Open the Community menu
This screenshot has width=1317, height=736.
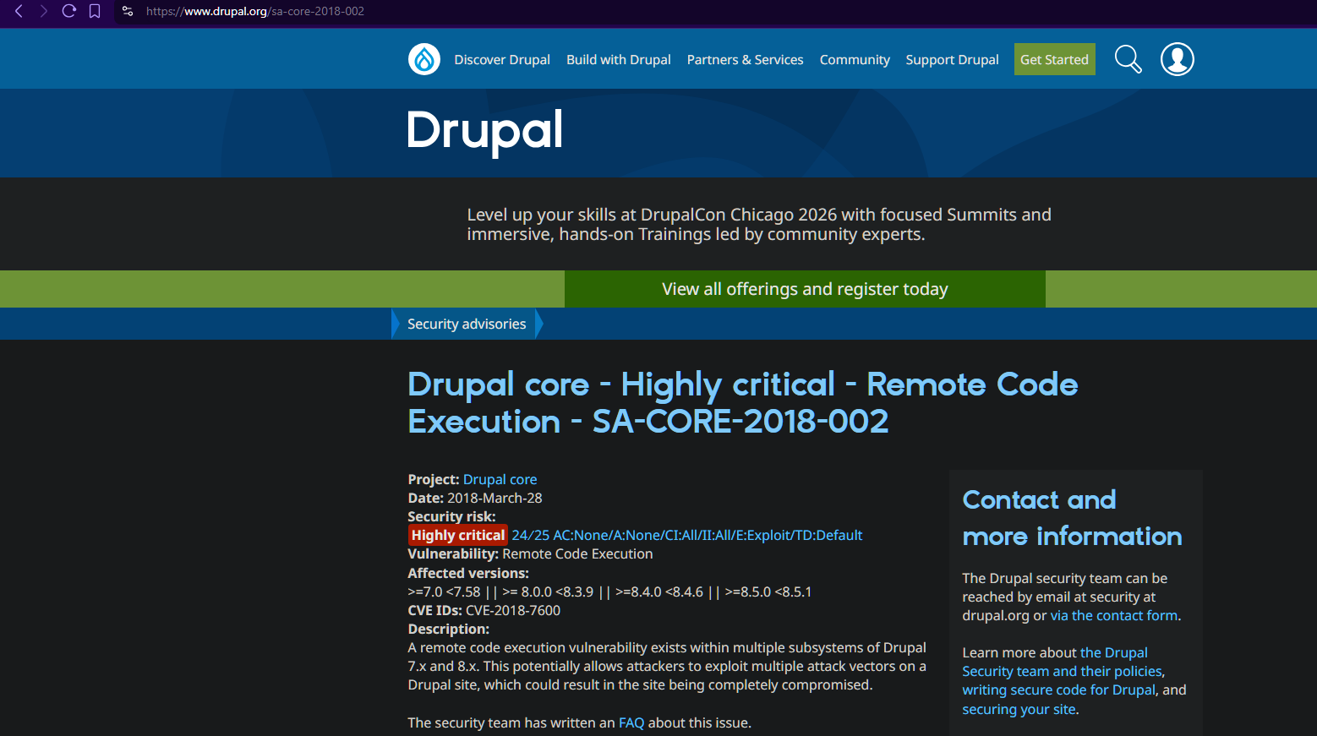click(855, 60)
